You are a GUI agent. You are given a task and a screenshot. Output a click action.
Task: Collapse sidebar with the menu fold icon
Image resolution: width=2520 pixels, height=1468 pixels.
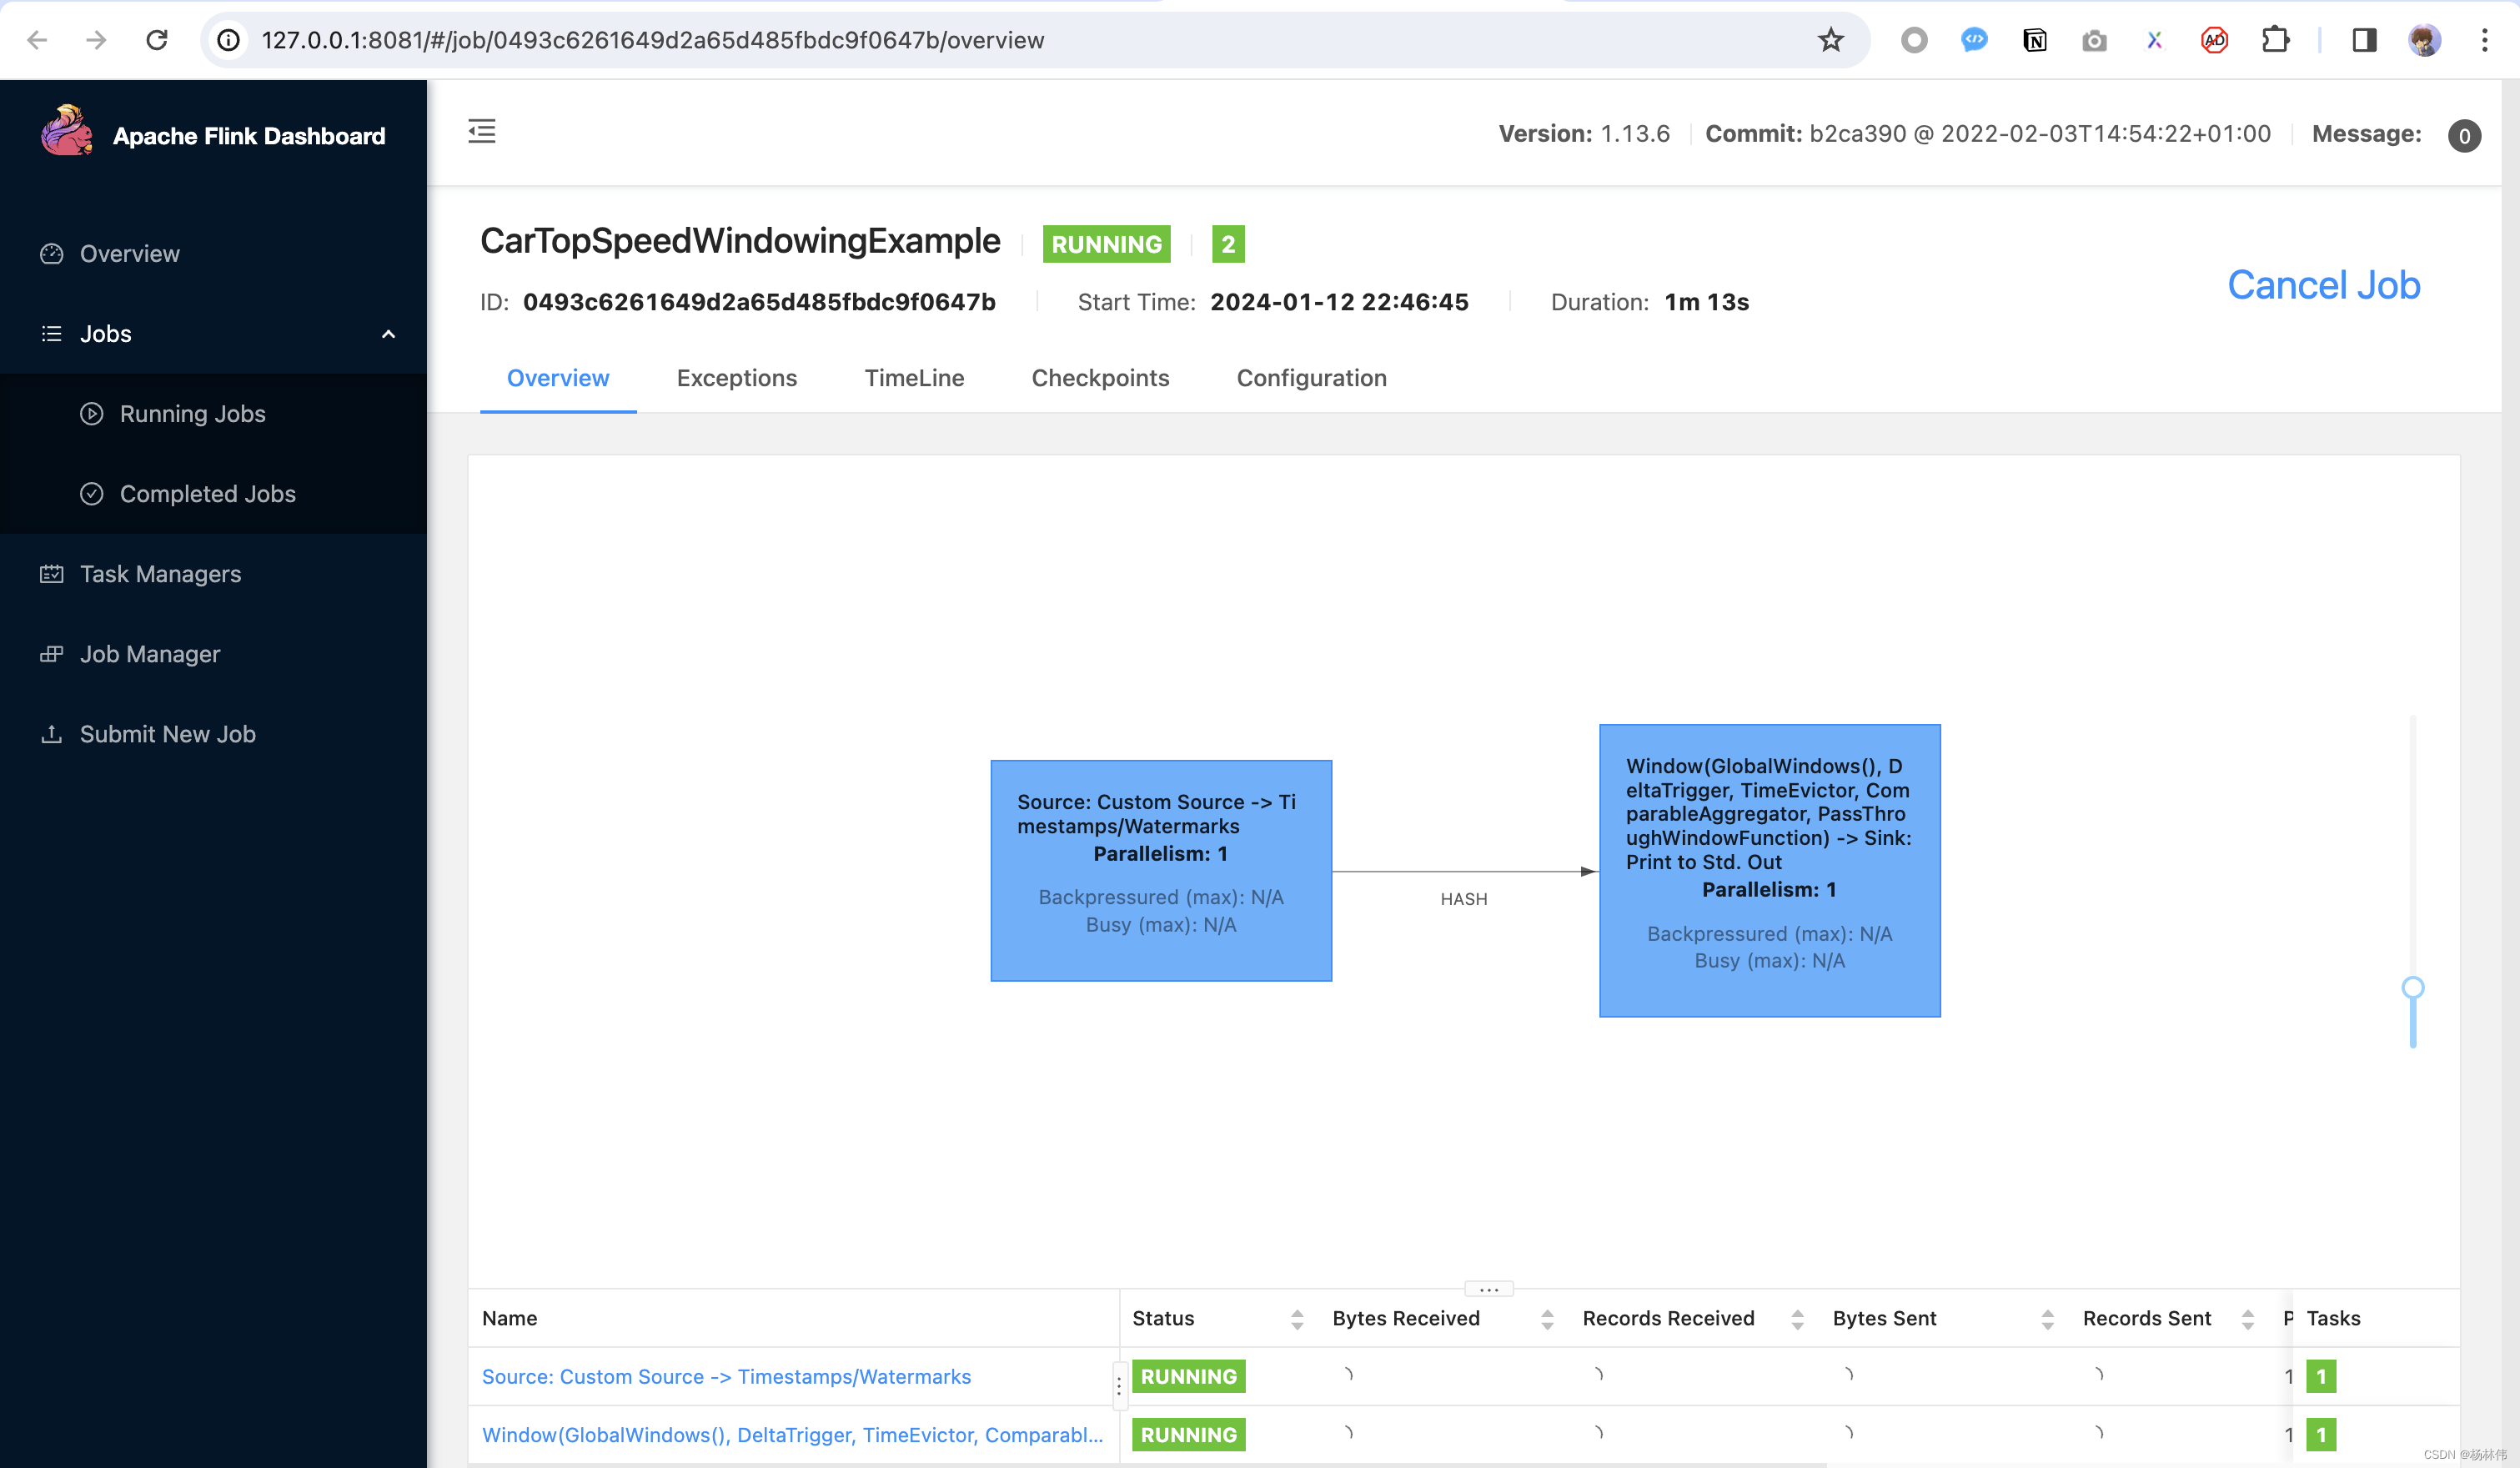(482, 131)
